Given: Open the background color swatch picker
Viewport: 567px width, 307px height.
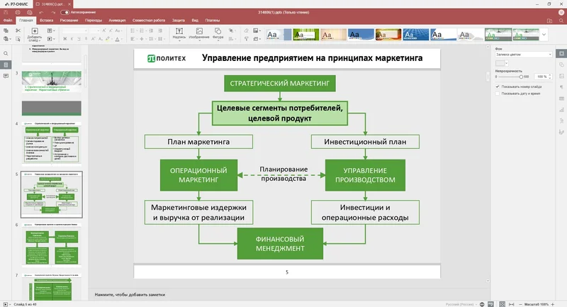Looking at the screenshot, I should (x=502, y=63).
